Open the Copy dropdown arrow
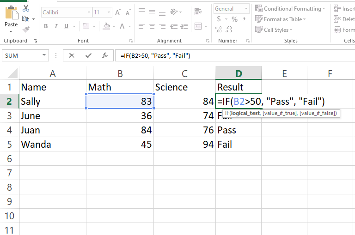 click(x=33, y=19)
